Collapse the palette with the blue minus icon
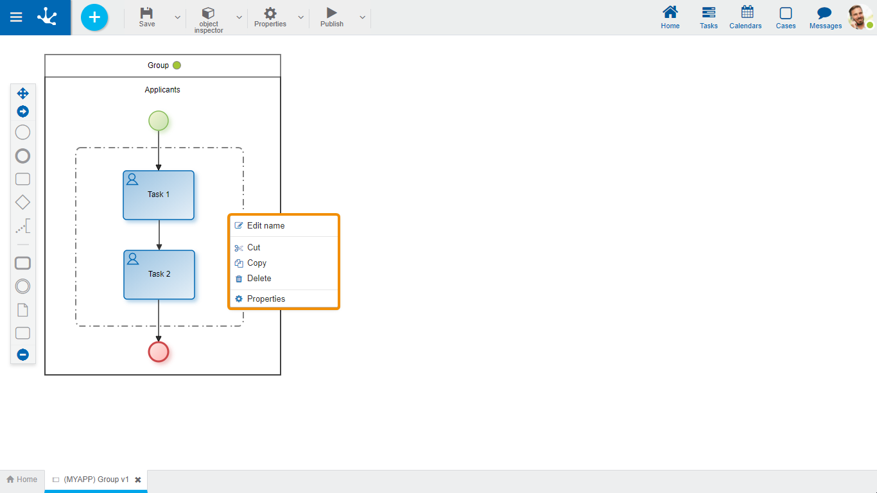Viewport: 877px width, 493px height. click(x=22, y=354)
